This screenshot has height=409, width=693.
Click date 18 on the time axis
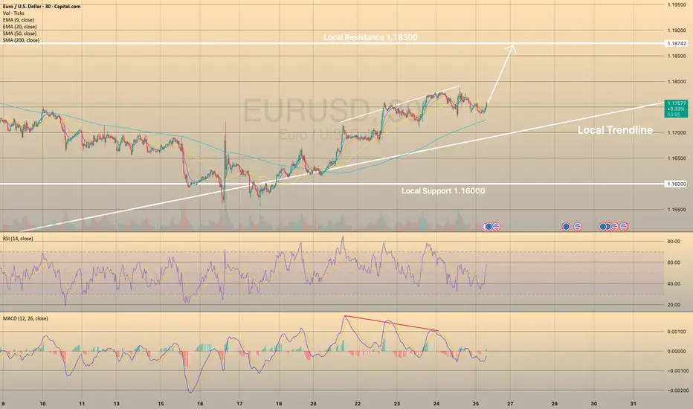(279, 404)
